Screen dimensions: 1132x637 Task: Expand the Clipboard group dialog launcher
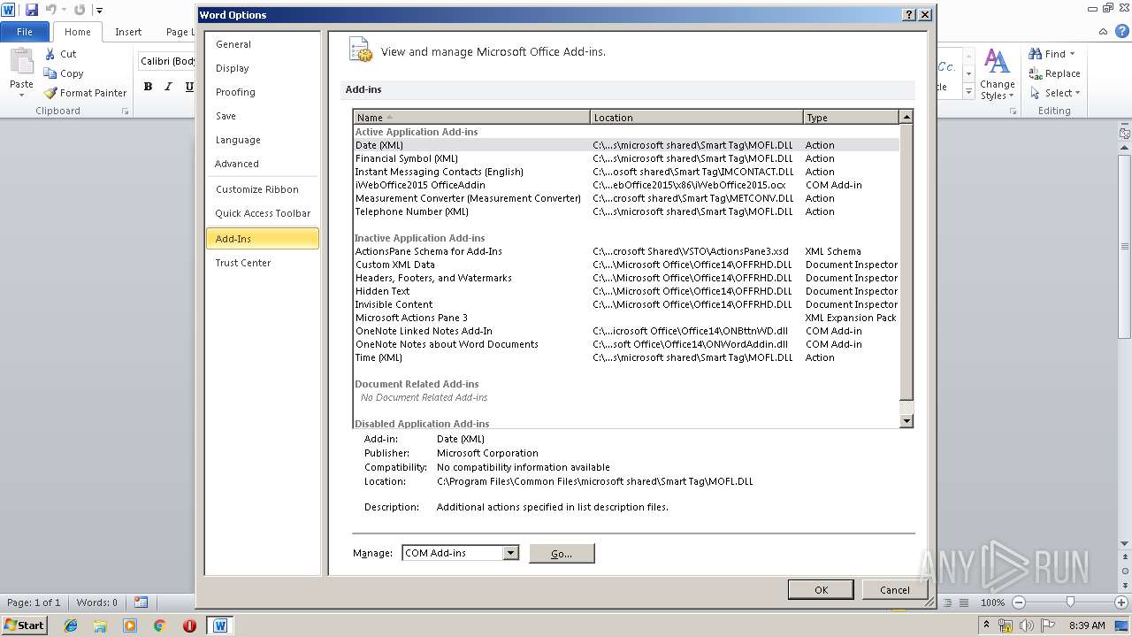[x=125, y=111]
